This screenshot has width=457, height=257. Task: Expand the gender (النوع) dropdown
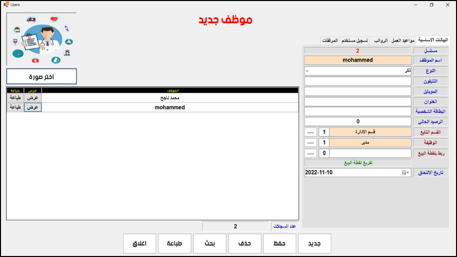click(307, 70)
